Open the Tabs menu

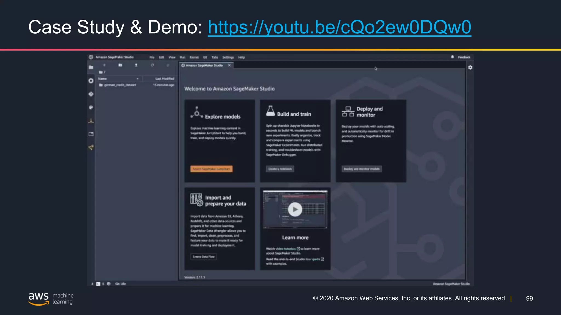tap(215, 57)
